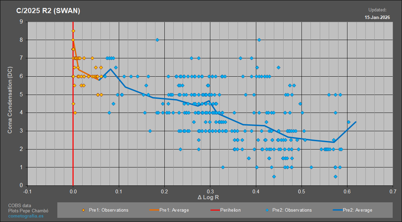Screen dimensions: 402x222
Task: Click the updated date 15-Jan-2026
Action: pyautogui.click(x=377, y=17)
